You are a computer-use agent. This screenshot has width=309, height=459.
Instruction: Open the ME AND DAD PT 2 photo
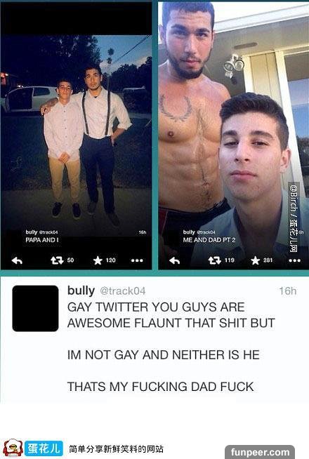click(x=233, y=135)
